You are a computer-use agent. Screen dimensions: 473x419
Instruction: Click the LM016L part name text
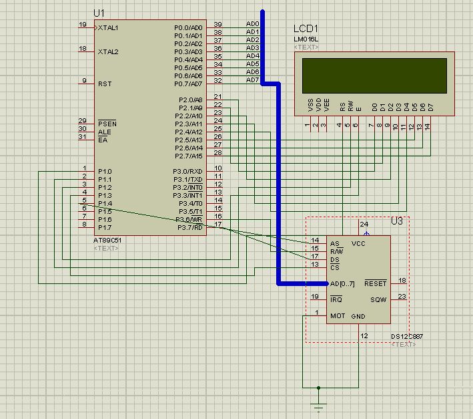click(x=306, y=39)
